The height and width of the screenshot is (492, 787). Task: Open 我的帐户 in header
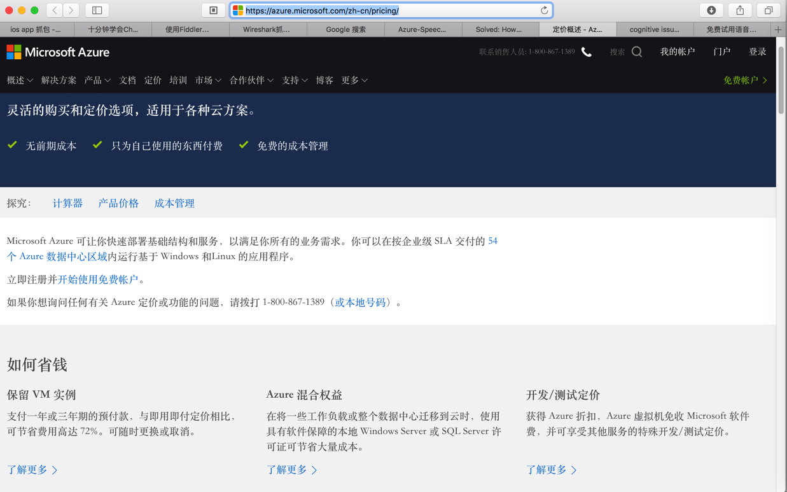pos(678,52)
